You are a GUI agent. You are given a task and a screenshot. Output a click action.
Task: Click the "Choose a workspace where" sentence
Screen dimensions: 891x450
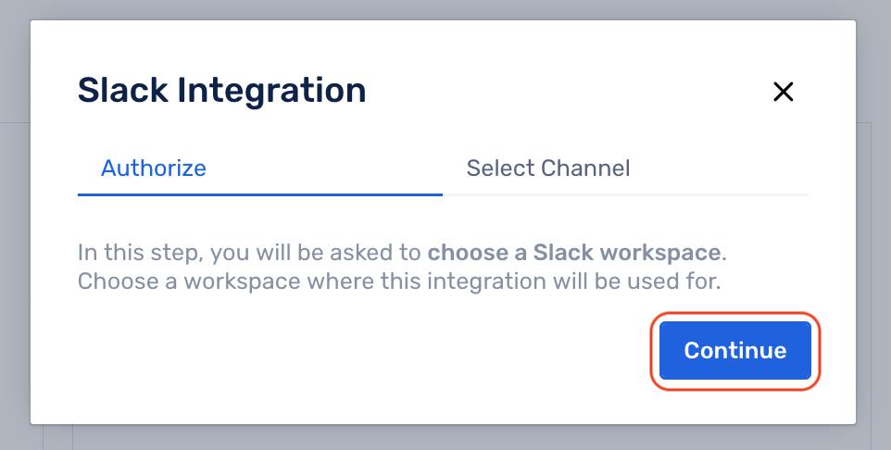399,281
